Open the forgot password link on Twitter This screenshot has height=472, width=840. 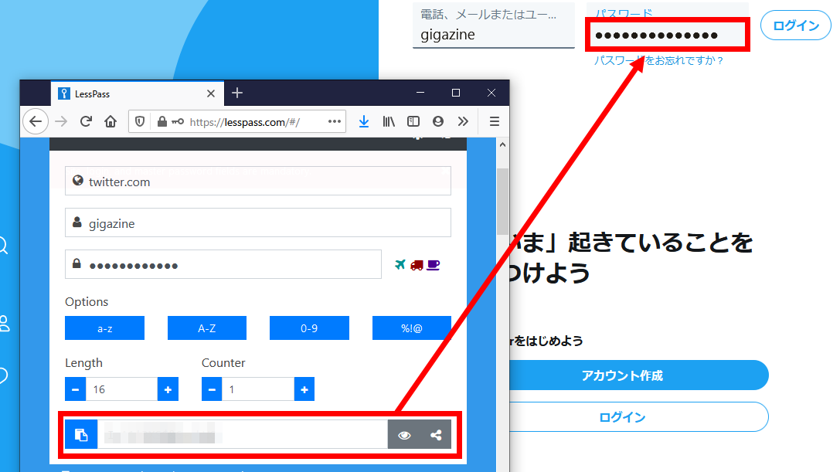(x=658, y=60)
